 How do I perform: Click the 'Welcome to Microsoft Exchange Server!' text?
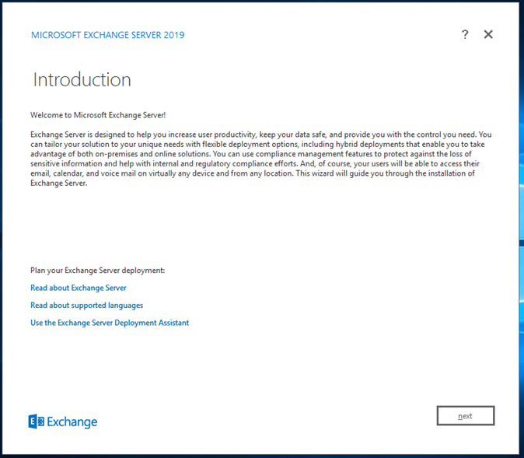98,115
